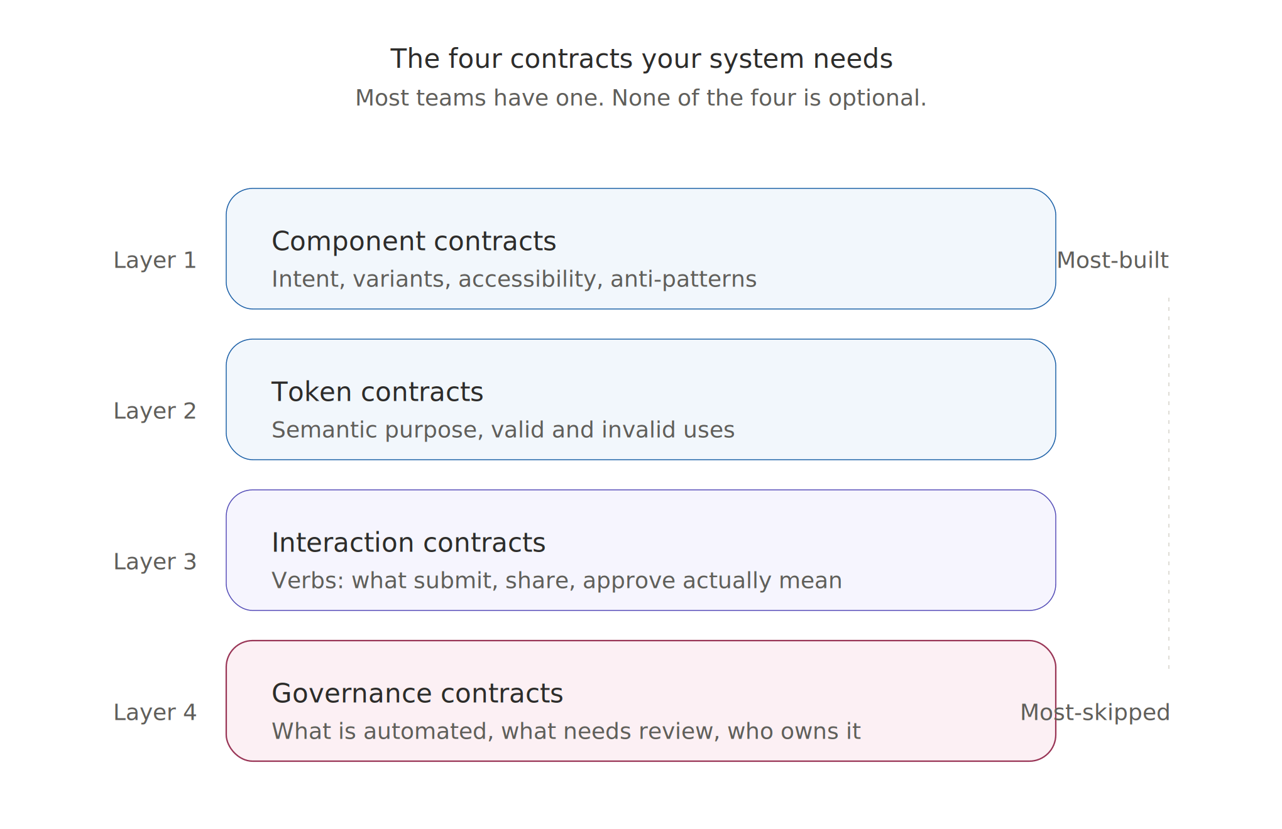
Task: Click the Layer 3 label
Action: coord(155,561)
